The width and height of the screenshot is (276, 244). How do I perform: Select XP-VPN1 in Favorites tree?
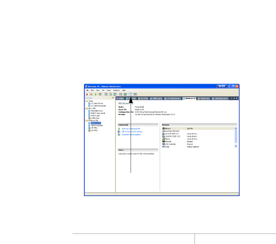(93, 128)
